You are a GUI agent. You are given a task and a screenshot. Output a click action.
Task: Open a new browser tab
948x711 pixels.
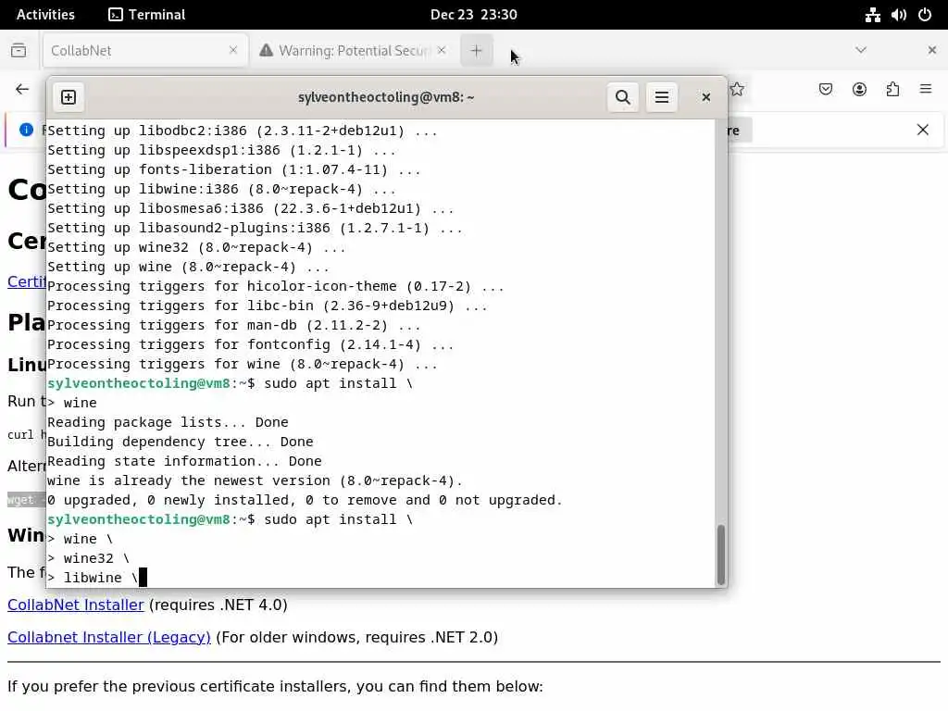pyautogui.click(x=477, y=51)
